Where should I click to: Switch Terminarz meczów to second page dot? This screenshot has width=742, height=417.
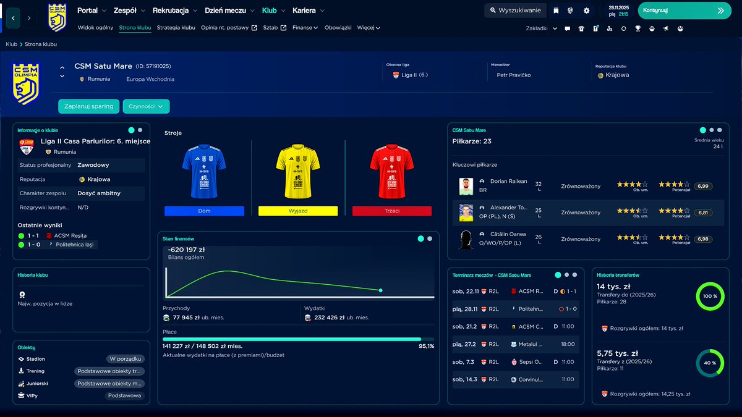566,275
